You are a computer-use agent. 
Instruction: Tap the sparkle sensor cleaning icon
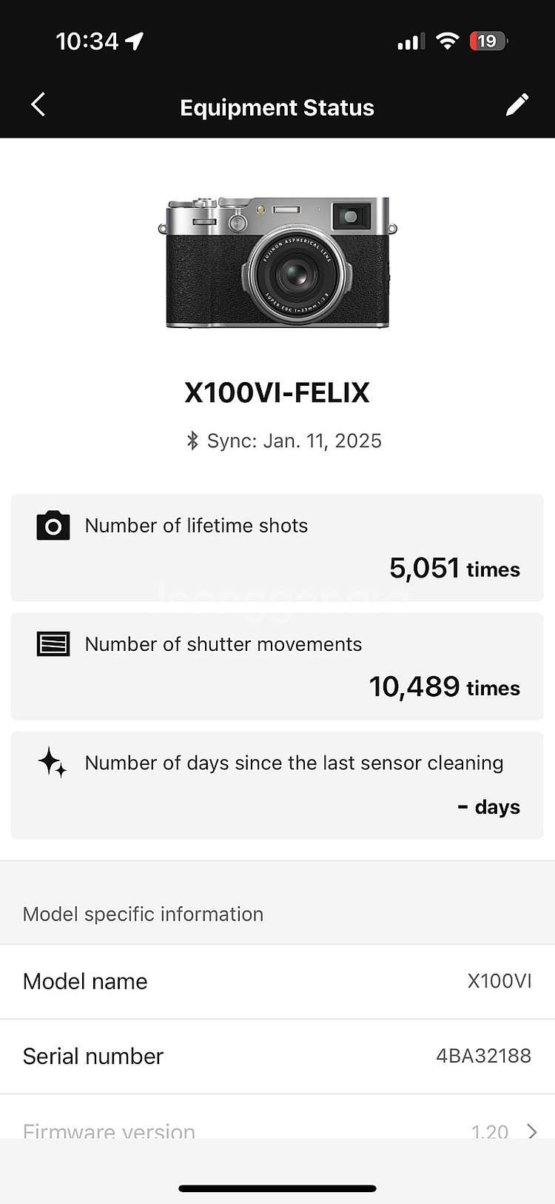[x=53, y=763]
